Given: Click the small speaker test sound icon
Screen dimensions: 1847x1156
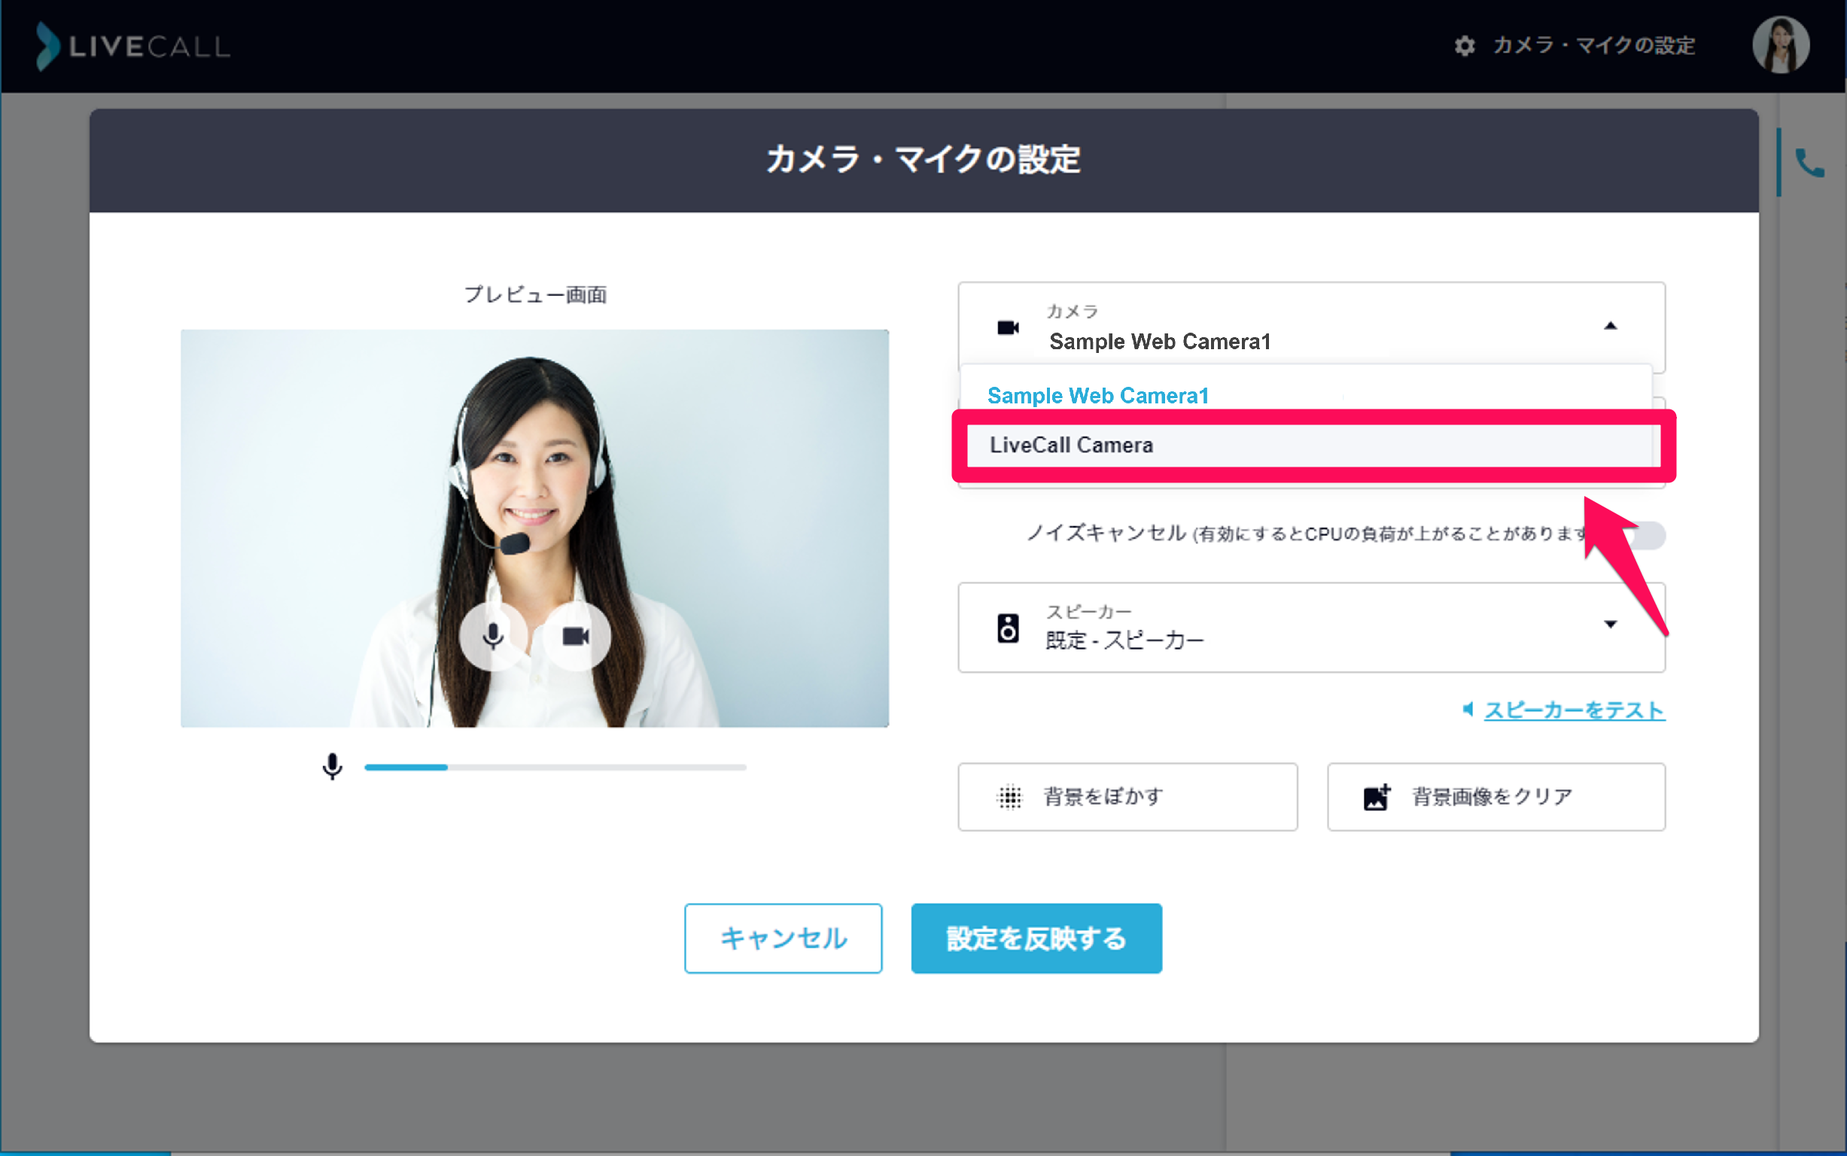Looking at the screenshot, I should tap(1468, 710).
